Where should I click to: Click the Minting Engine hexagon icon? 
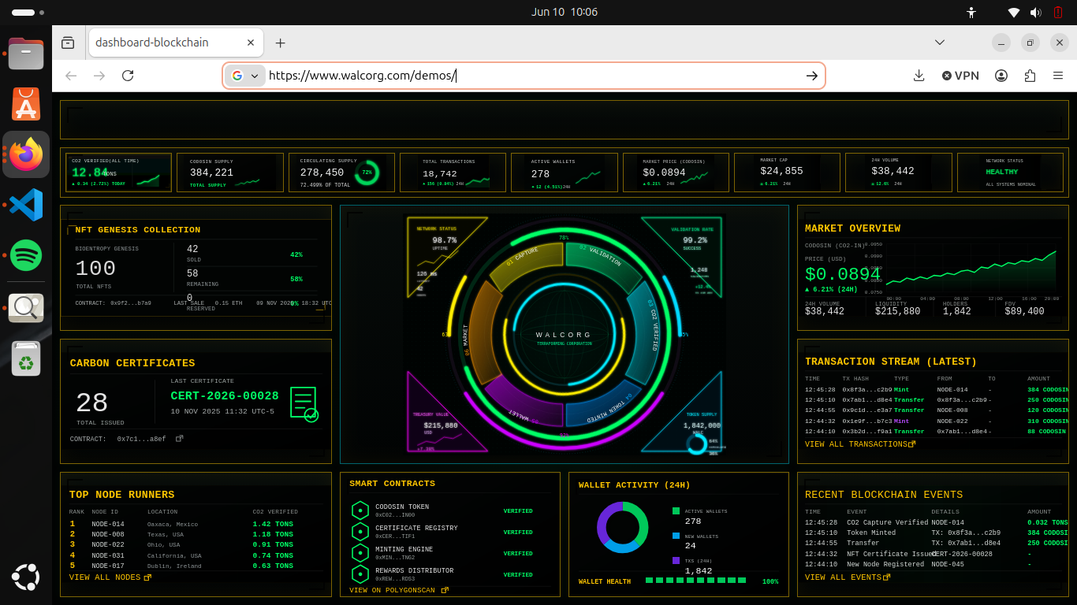click(x=360, y=553)
